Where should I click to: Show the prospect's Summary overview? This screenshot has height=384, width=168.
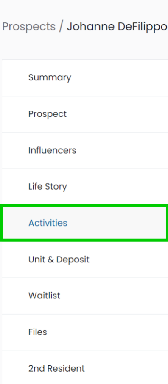coord(85,77)
